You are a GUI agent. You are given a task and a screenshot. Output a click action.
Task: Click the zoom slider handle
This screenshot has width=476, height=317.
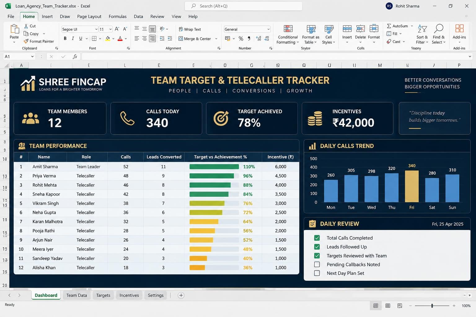coord(432,306)
